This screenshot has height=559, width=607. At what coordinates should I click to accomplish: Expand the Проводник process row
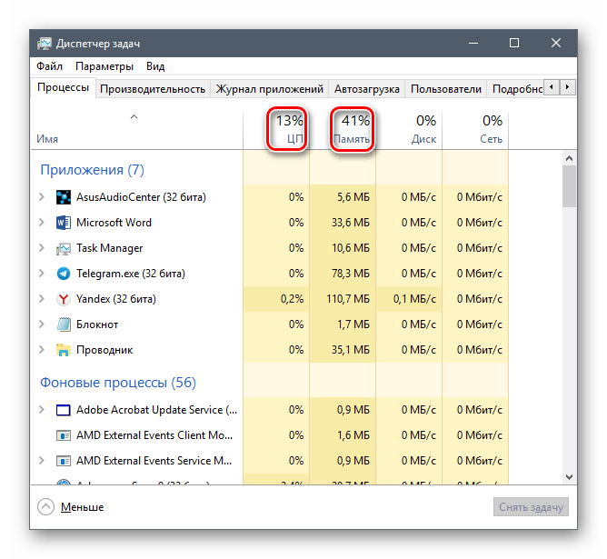point(42,350)
